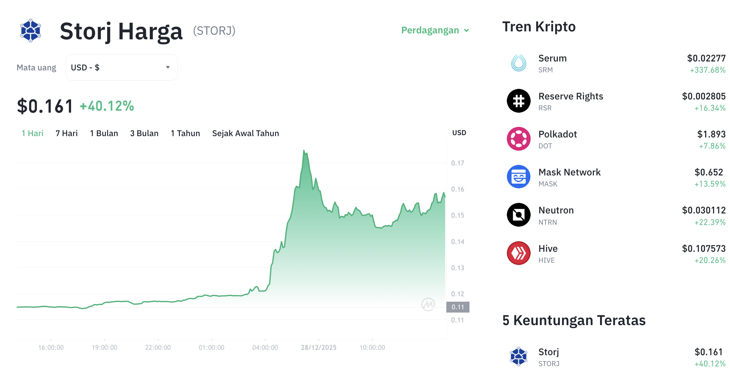Open the Hive detail link

[x=547, y=248]
